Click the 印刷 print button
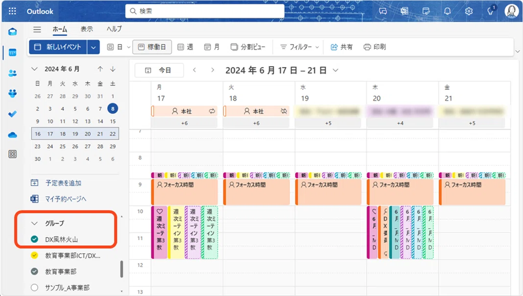The width and height of the screenshot is (523, 296). click(375, 47)
